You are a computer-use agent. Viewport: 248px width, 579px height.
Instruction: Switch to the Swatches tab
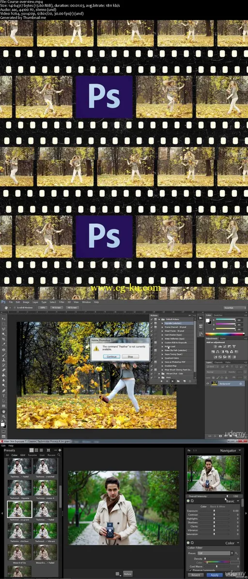coord(217,315)
